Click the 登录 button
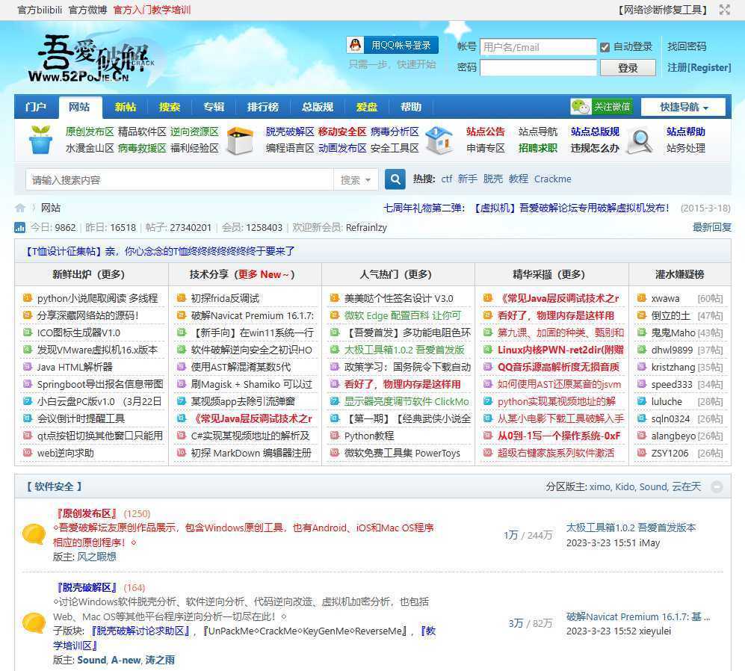Viewport: 745px width, 671px height. 628,68
